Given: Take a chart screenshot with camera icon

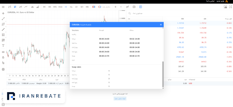Looking at the screenshot, I should pyautogui.click(x=225, y=7).
